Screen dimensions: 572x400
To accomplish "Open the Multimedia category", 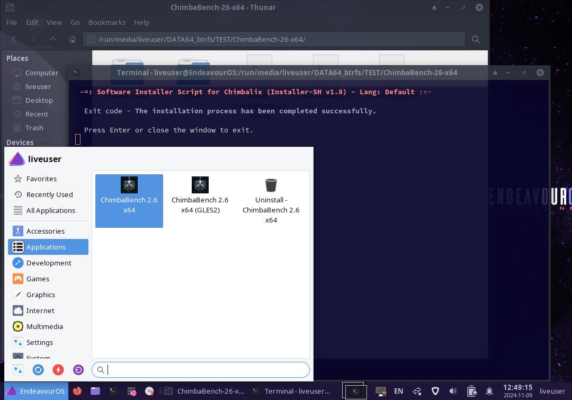I will [48, 327].
